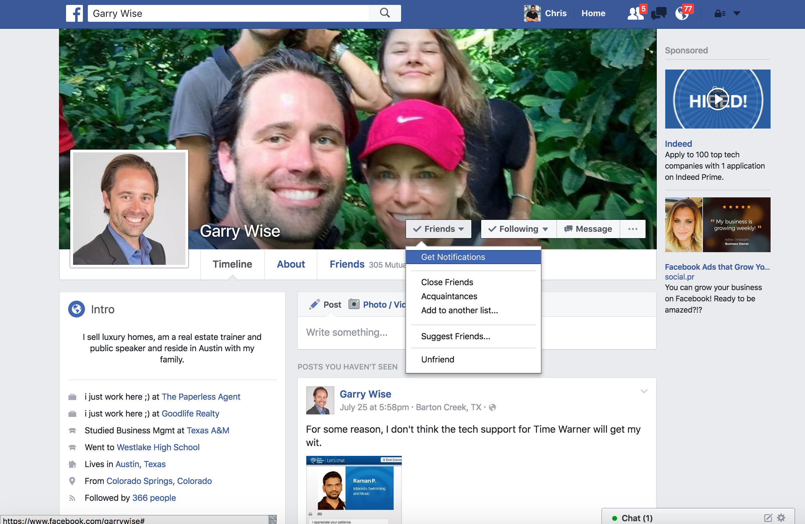805x524 pixels.
Task: Expand the post options chevron on Garry's post
Action: (644, 391)
